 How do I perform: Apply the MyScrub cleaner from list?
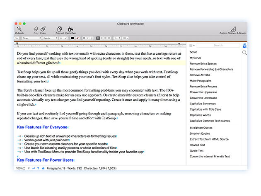click(x=195, y=58)
